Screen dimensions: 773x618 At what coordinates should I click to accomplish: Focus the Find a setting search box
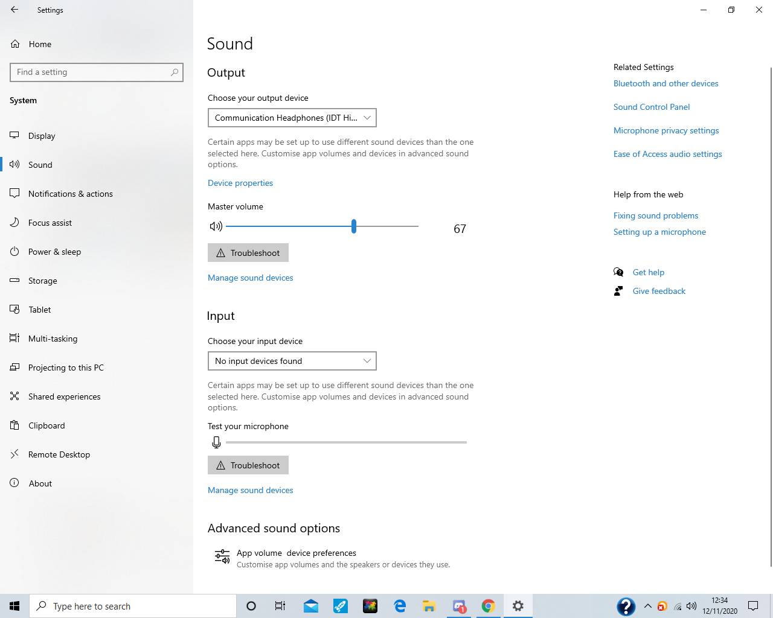click(97, 72)
